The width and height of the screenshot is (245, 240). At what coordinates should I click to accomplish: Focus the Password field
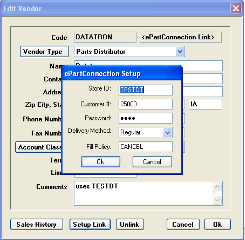tap(145, 118)
